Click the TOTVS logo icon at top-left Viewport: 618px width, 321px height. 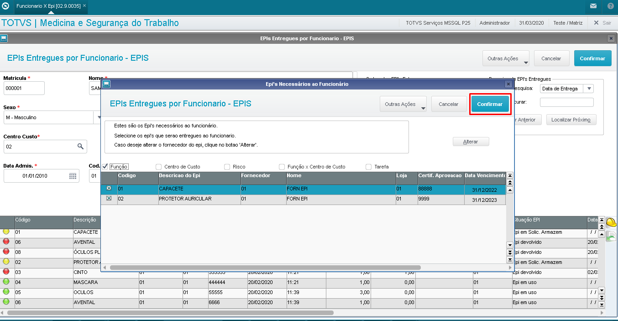pyautogui.click(x=5, y=6)
